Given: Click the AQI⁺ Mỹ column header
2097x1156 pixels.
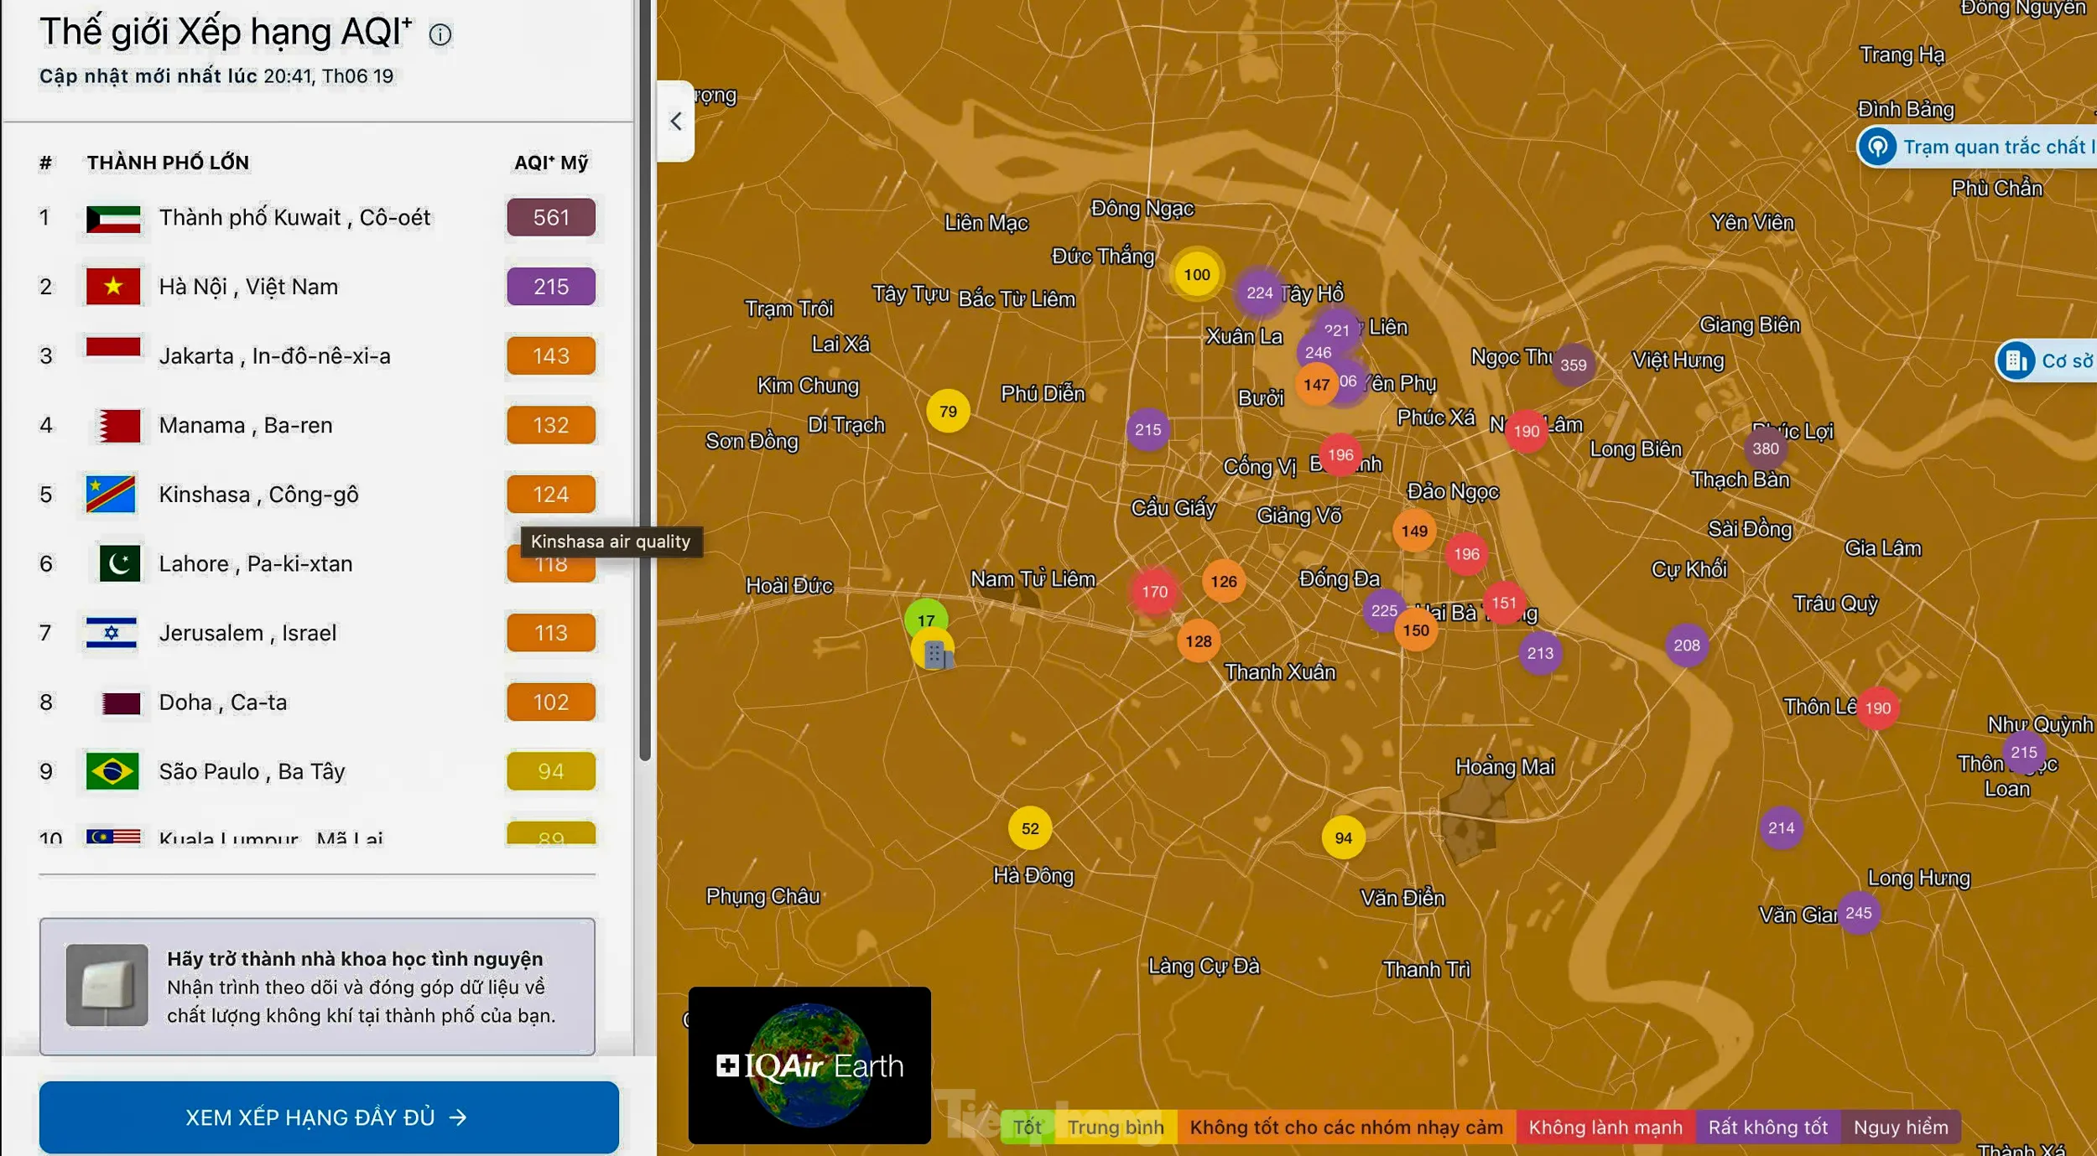Looking at the screenshot, I should tap(551, 163).
